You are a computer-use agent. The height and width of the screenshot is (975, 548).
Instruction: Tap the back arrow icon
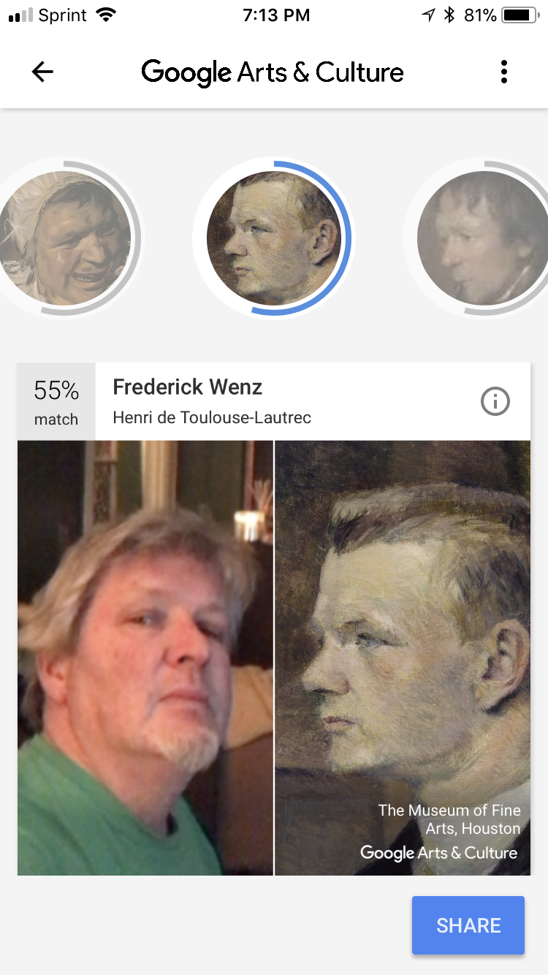click(x=42, y=72)
